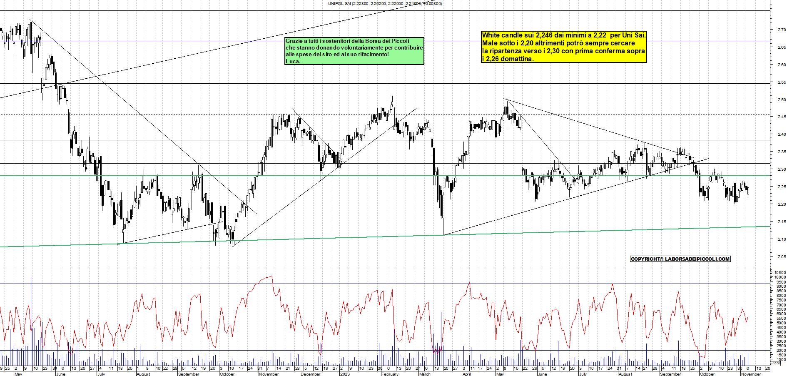Viewport: 787px width, 376px height.
Task: Click the COPYRIGHT@ LABORSADEIPICCOLI.COM label
Action: 680,259
